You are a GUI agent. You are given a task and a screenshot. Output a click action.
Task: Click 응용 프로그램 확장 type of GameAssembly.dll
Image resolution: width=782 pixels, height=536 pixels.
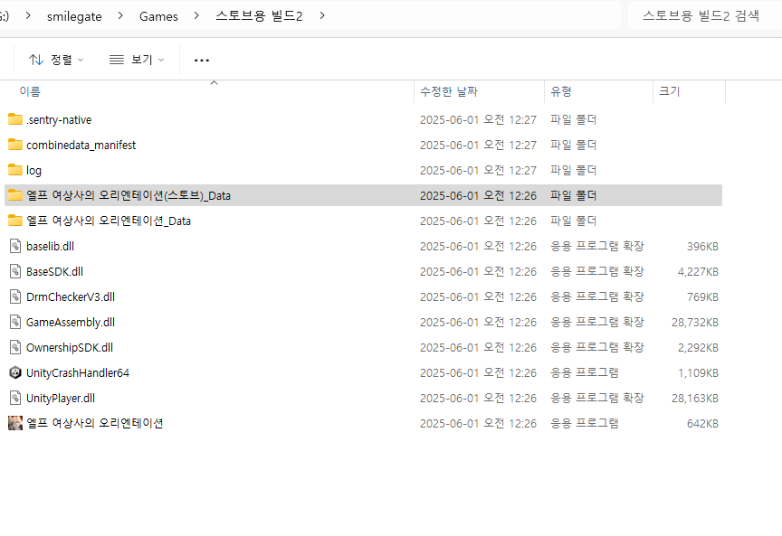[597, 323]
